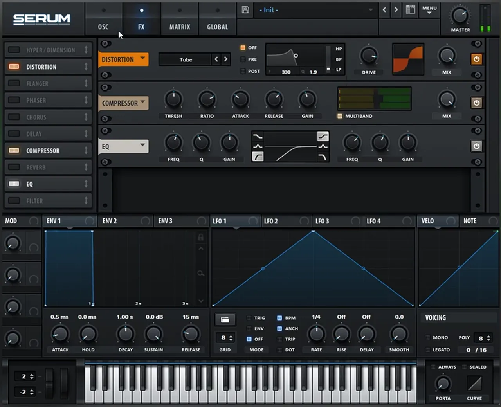This screenshot has width=501, height=407.
Task: Click the compressor Thresh knob
Action: 173,99
